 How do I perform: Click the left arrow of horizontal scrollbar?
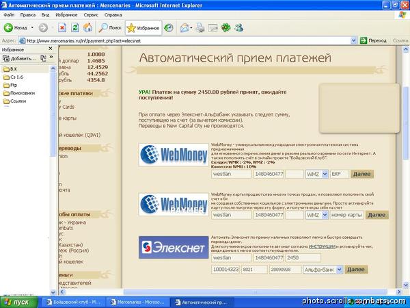(x=62, y=292)
